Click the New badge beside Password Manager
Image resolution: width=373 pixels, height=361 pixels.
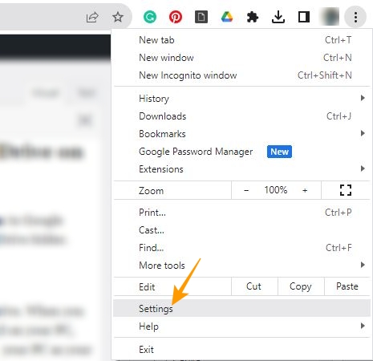pyautogui.click(x=279, y=152)
